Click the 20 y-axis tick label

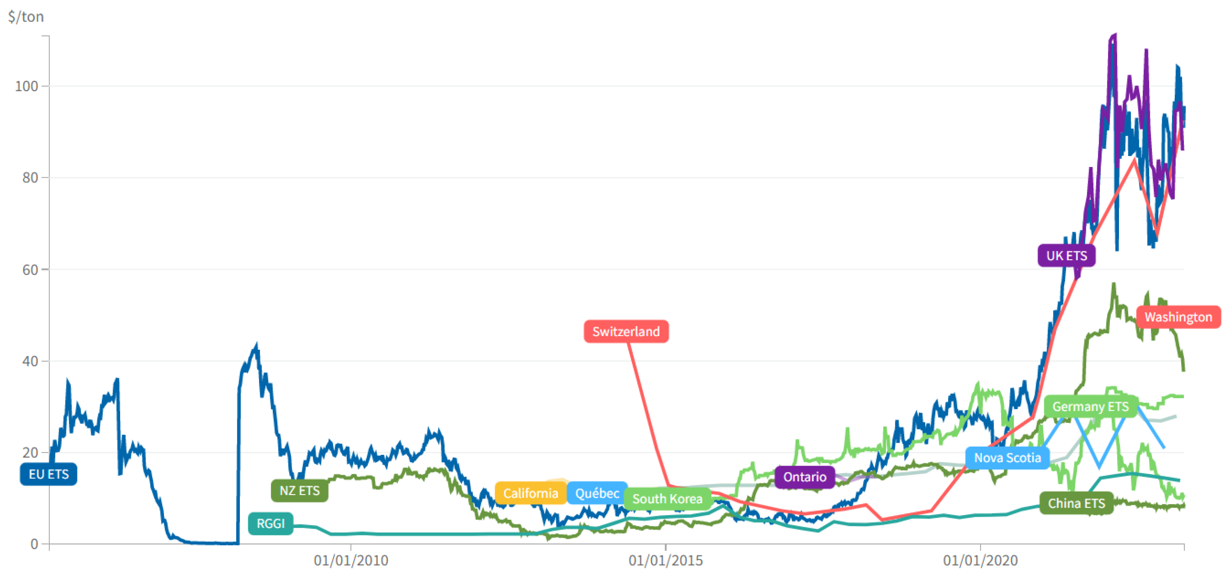pyautogui.click(x=30, y=452)
